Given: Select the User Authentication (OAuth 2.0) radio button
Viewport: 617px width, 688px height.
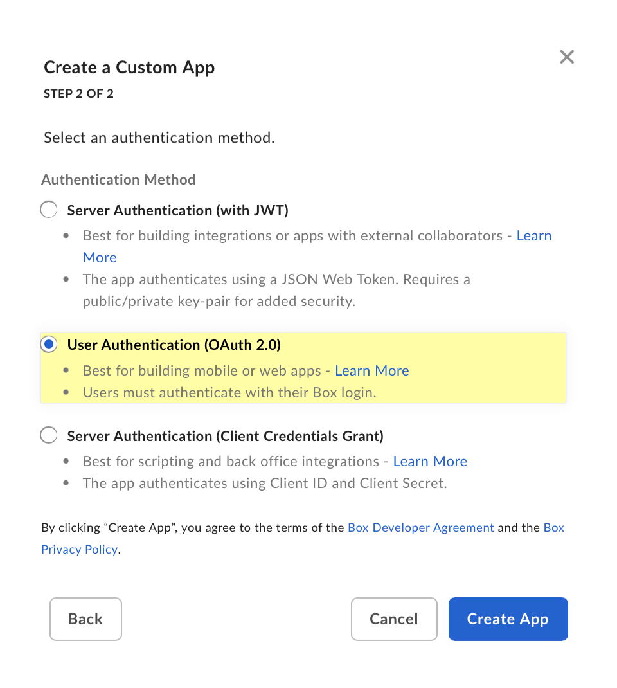Looking at the screenshot, I should pos(49,345).
